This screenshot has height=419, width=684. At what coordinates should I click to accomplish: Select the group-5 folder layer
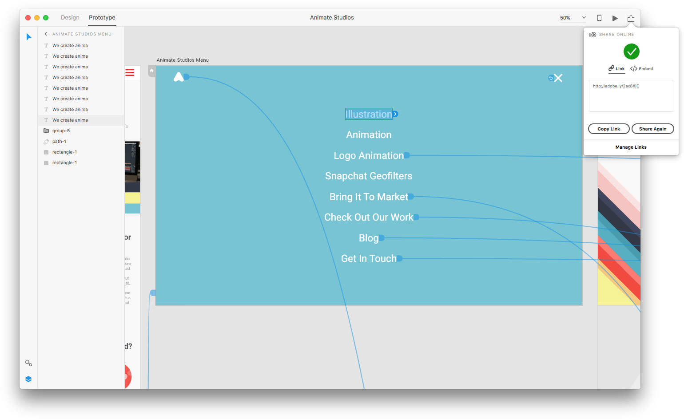tap(61, 131)
